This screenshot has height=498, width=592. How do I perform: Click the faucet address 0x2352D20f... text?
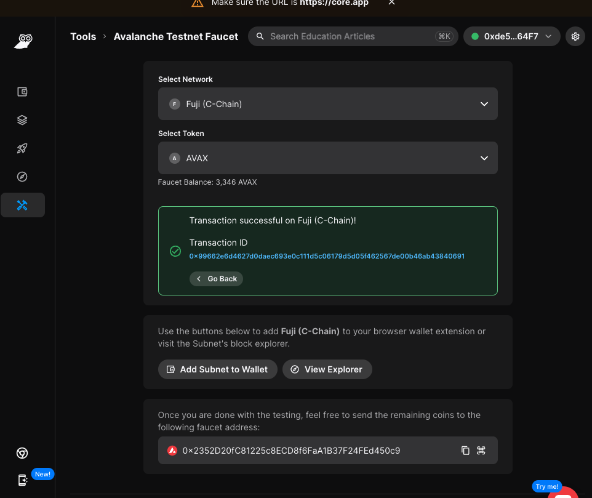(291, 451)
